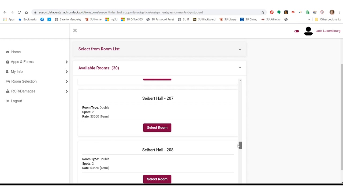Open the SU IT bookmark
Viewport: 343px width, 192px height.
183,19
